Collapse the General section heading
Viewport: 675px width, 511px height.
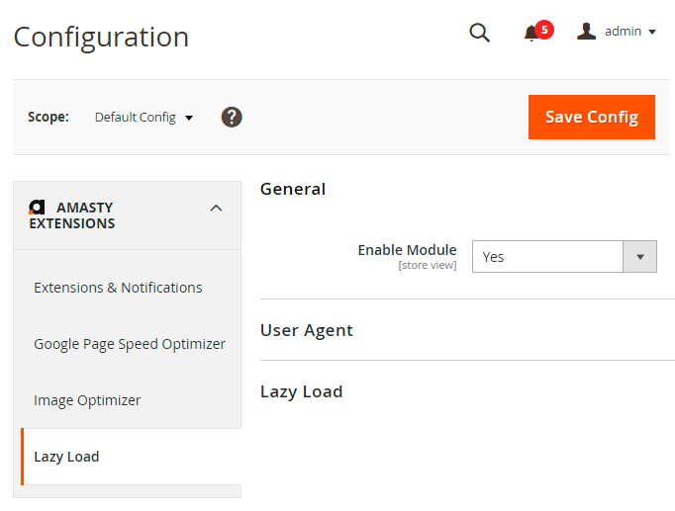[x=292, y=189]
